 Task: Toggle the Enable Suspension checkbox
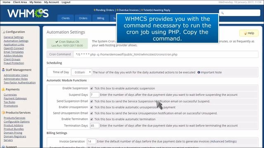92,88
